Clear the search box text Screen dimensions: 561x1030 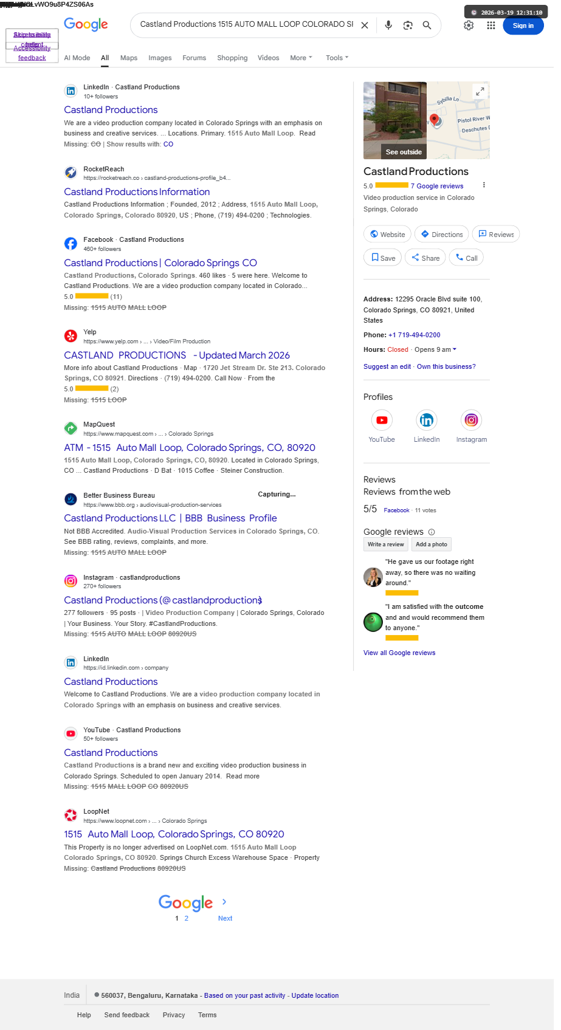[x=365, y=26]
